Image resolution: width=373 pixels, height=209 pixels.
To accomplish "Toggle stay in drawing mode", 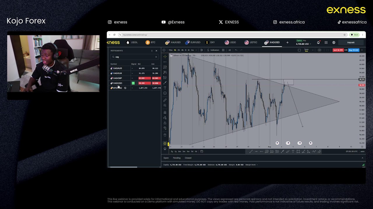I will pos(165,118).
